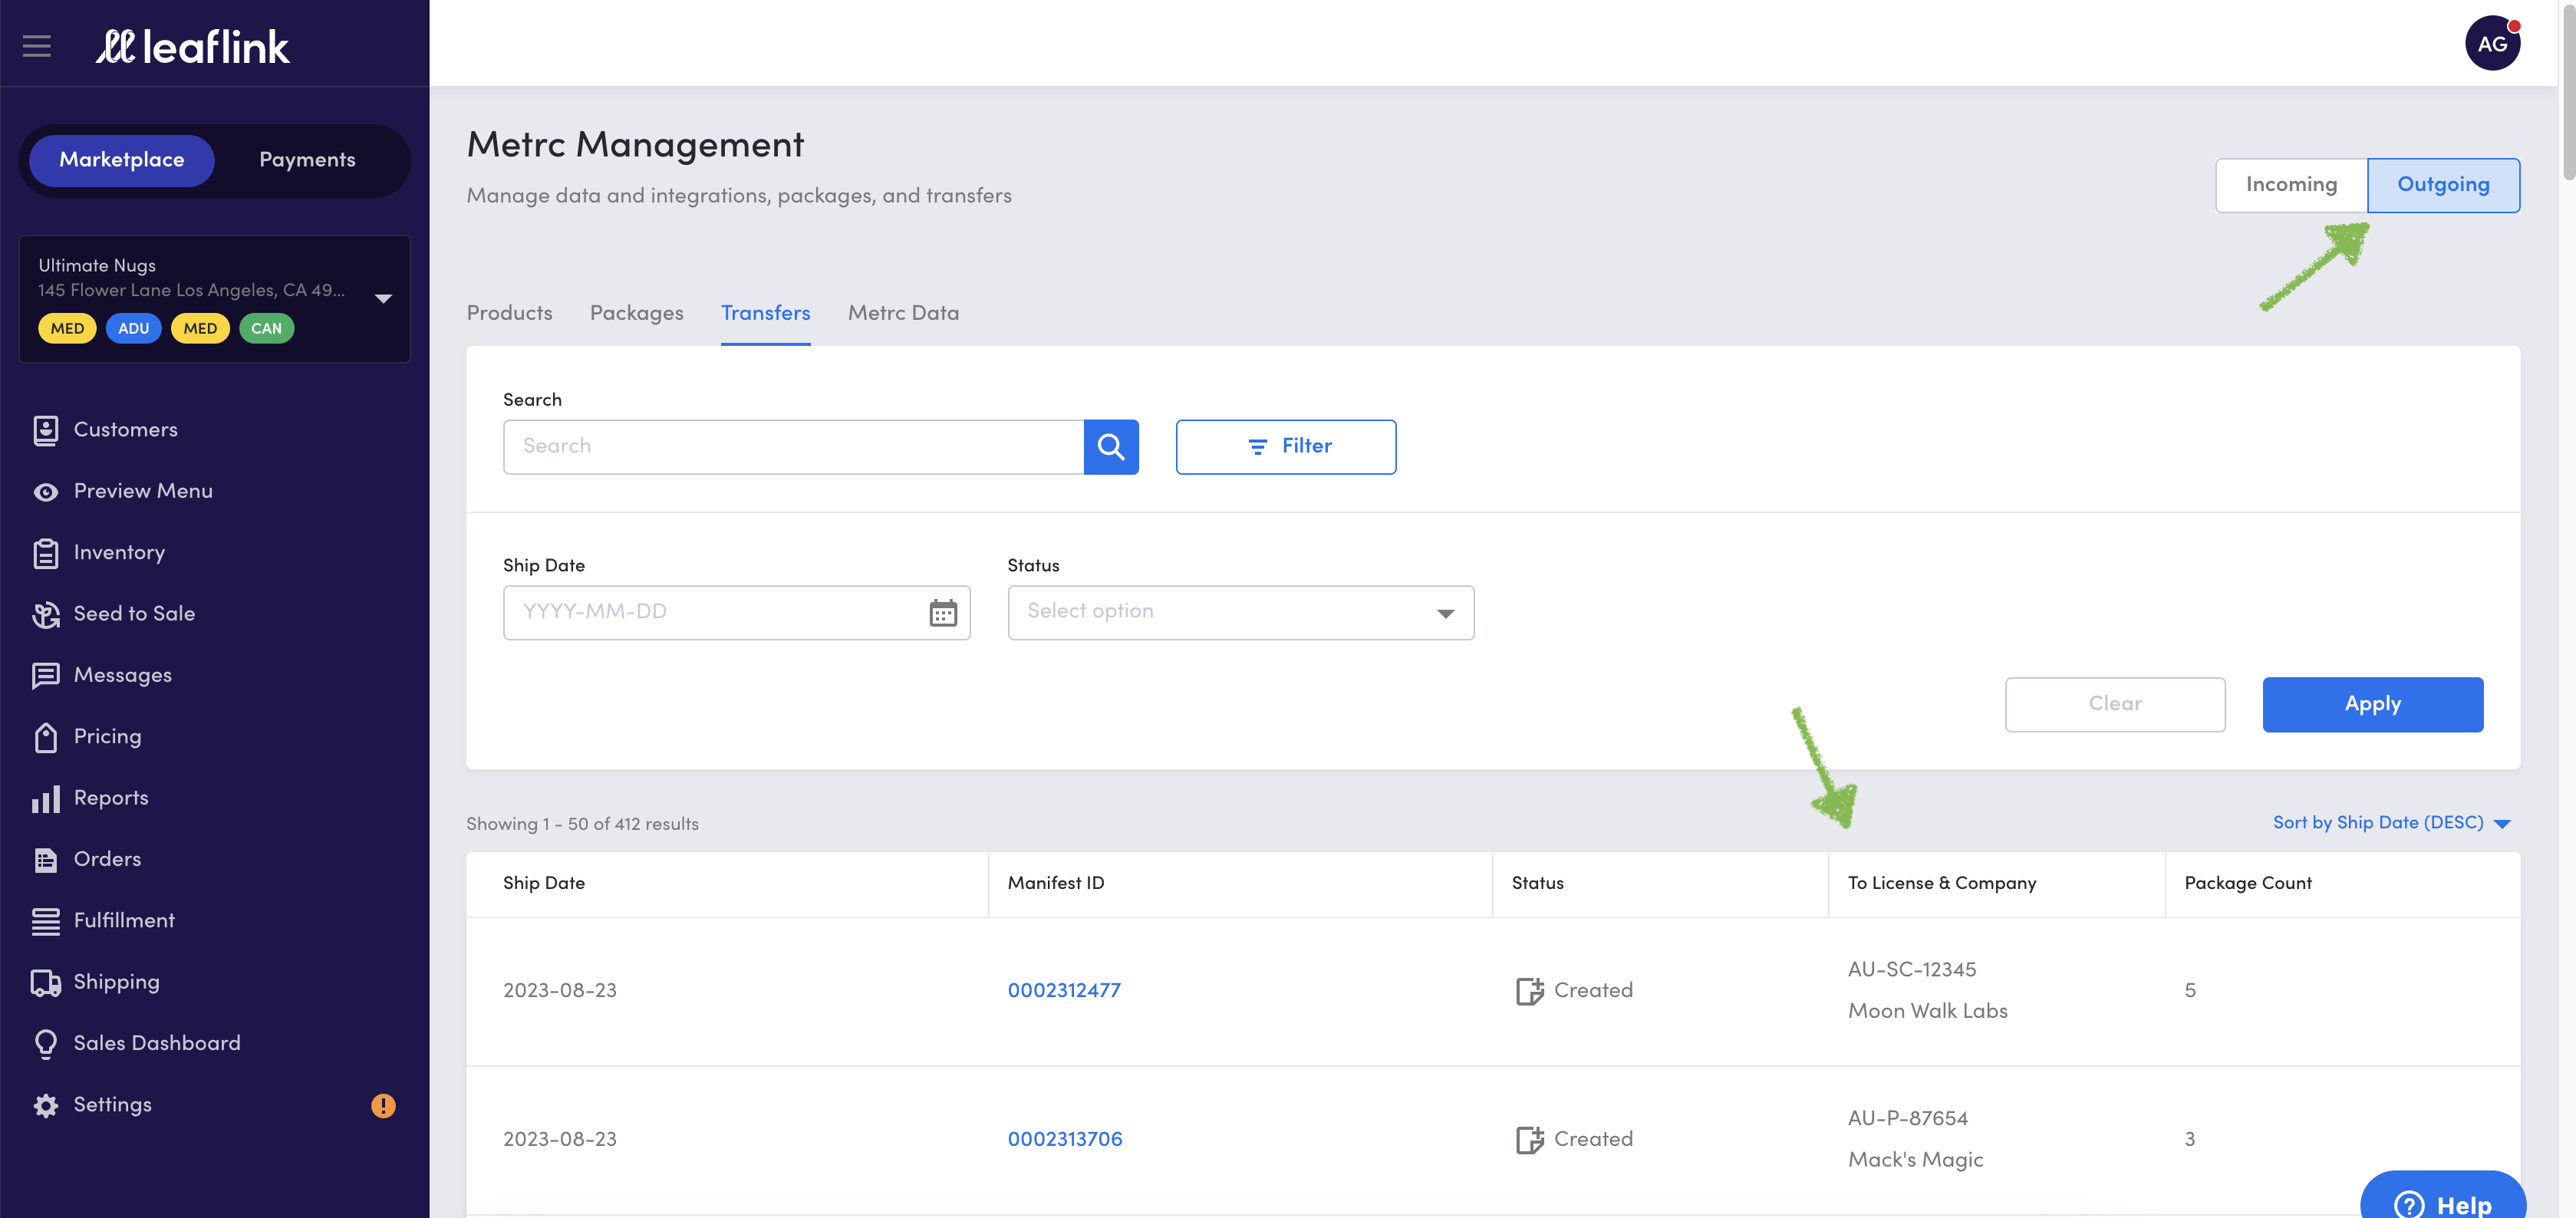This screenshot has width=2576, height=1218.
Task: Click the Shipping truck icon
Action: [x=45, y=983]
